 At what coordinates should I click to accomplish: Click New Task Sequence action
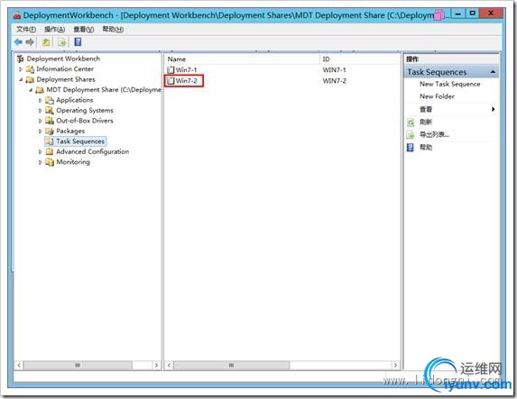[449, 84]
